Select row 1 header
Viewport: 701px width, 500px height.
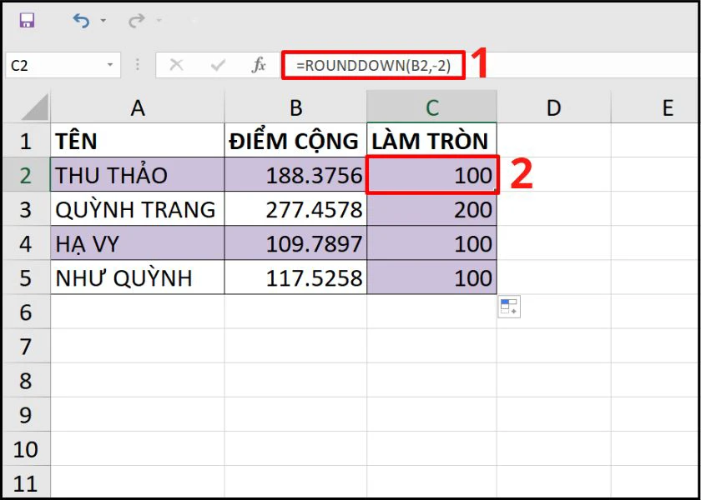click(x=26, y=140)
